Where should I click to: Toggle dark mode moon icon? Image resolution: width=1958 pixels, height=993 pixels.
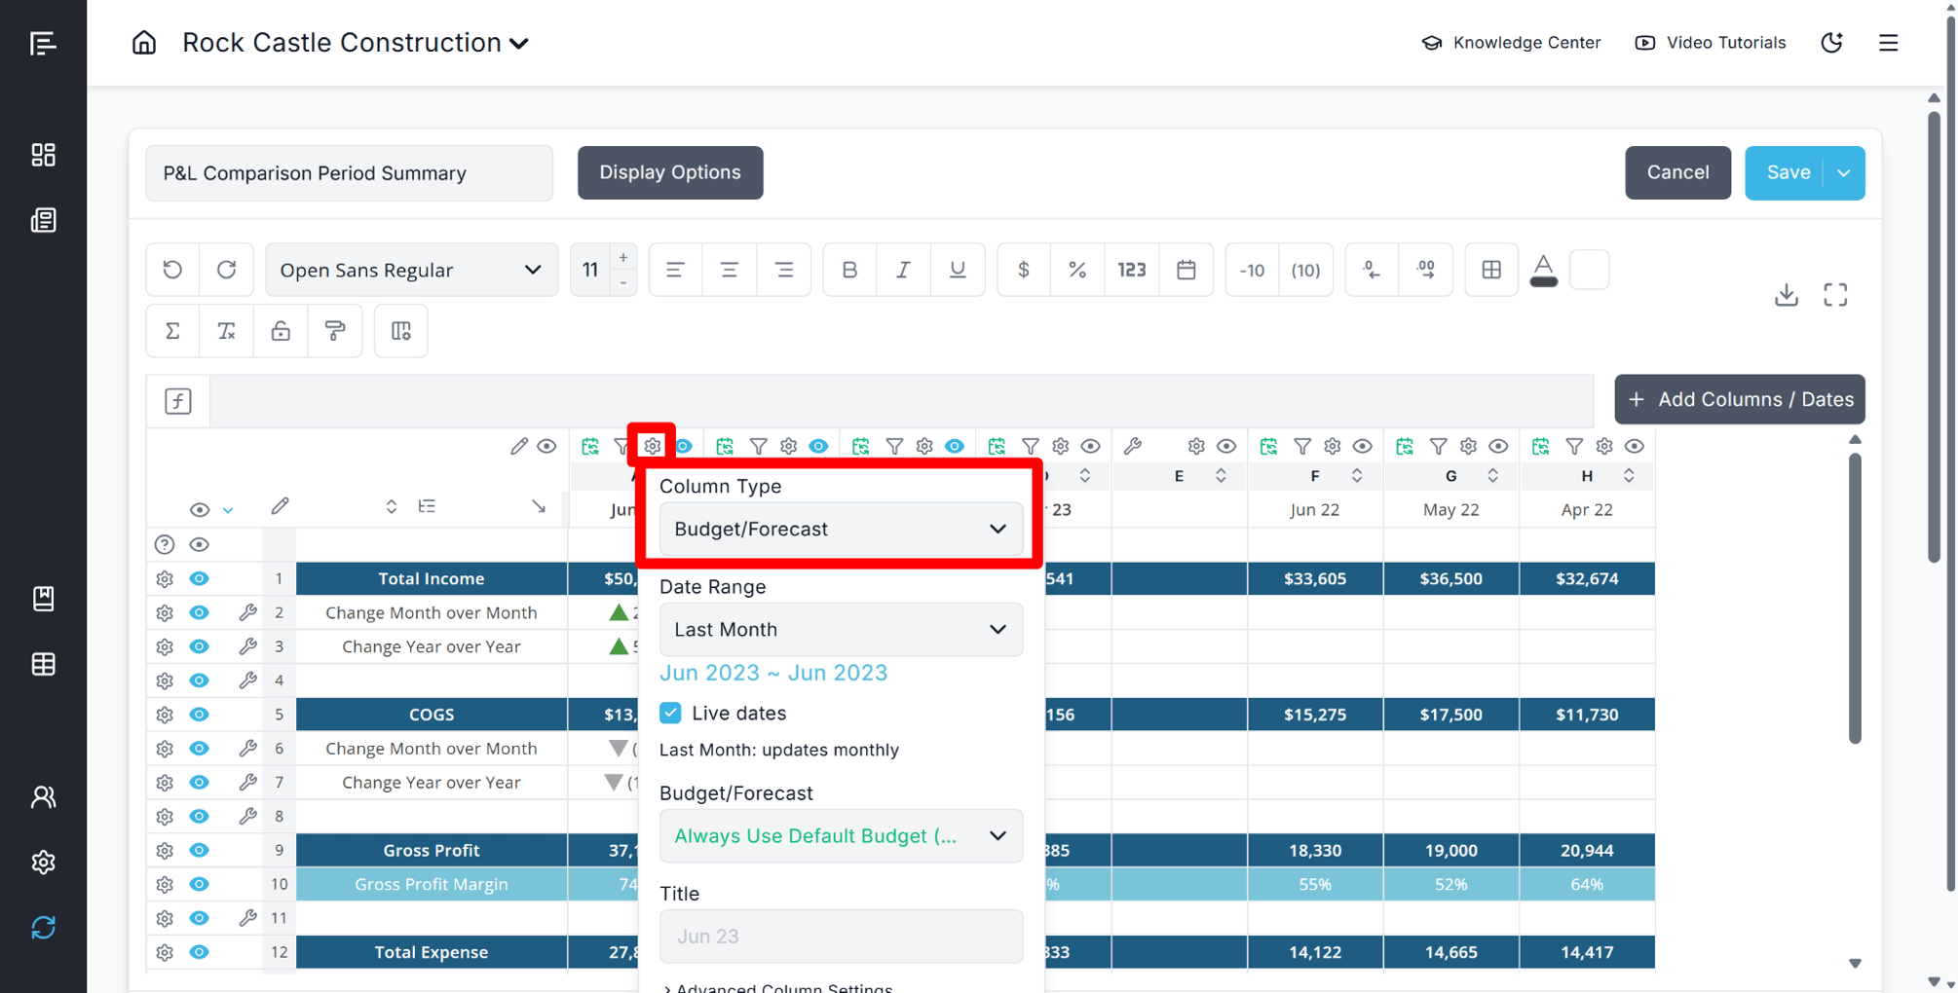pos(1831,43)
